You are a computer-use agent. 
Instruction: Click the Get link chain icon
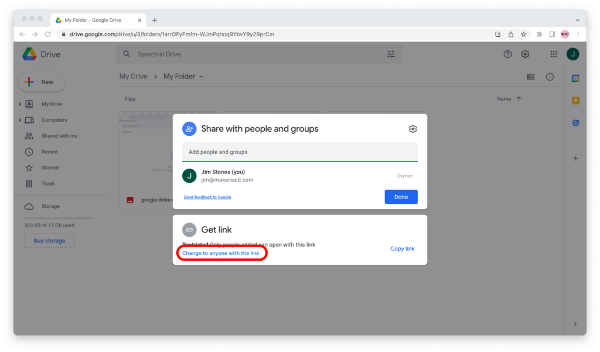[x=189, y=230]
